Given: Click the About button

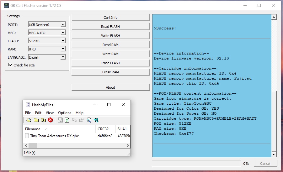Looking at the screenshot, I should pos(110,87).
